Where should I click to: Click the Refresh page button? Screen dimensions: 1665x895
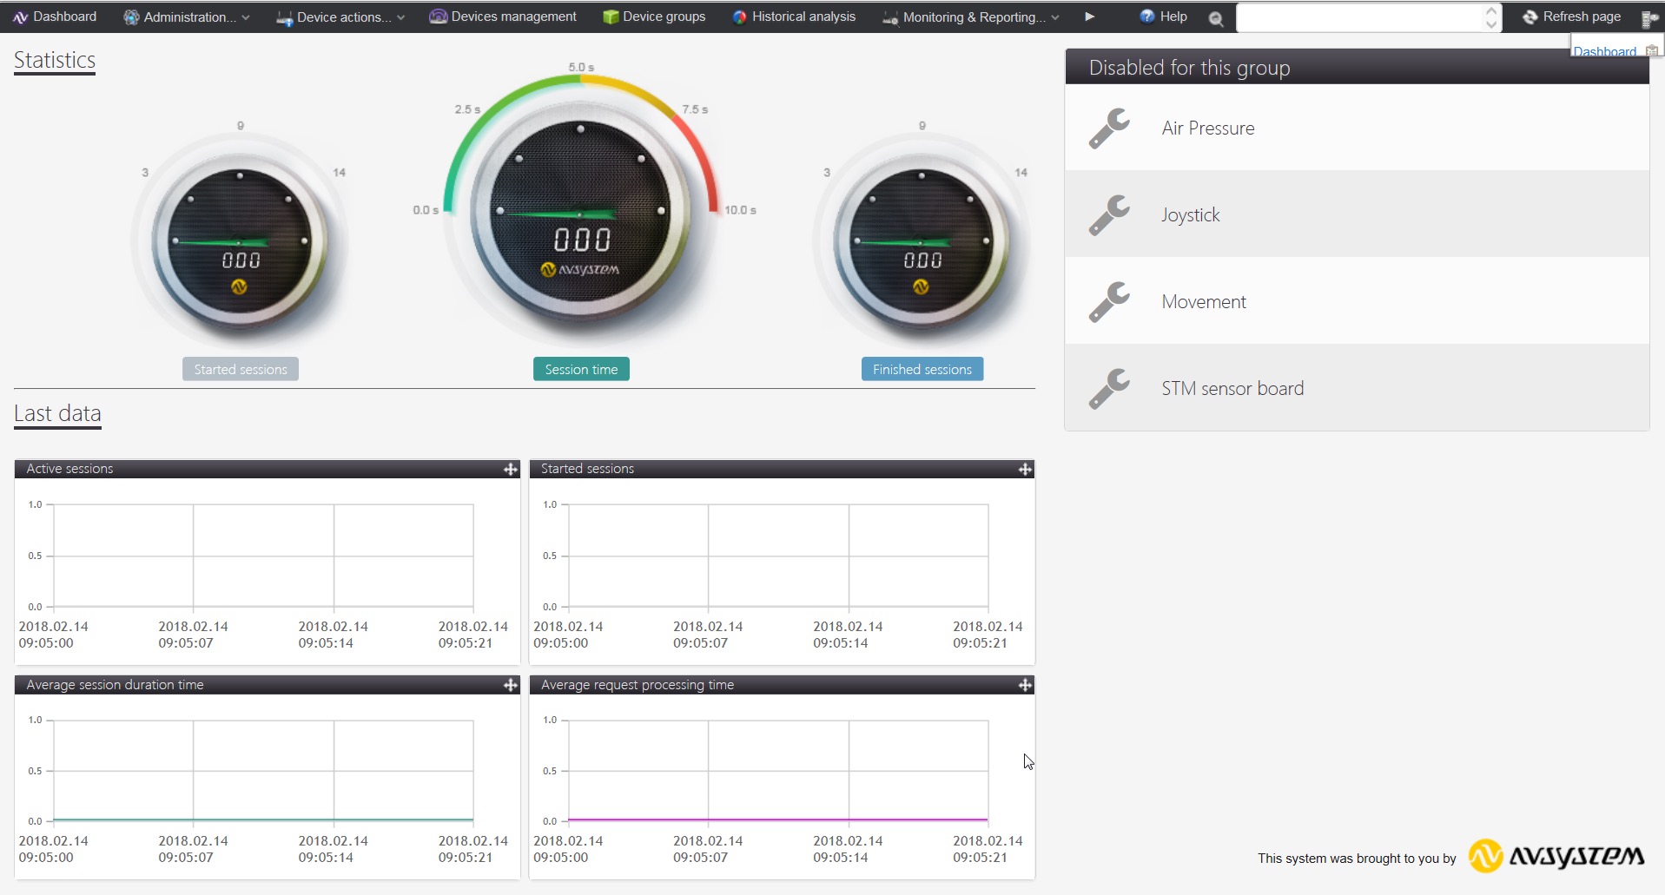click(x=1572, y=16)
